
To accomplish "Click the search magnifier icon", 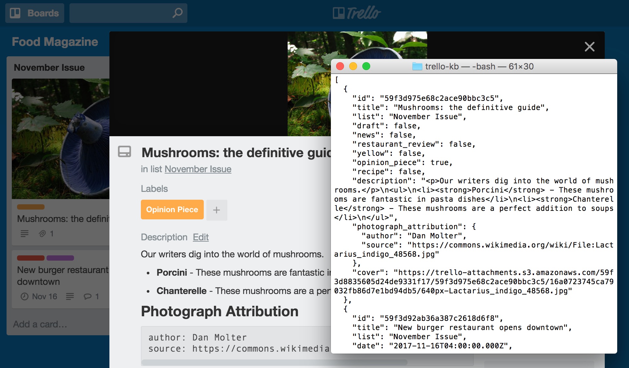I will (x=177, y=13).
